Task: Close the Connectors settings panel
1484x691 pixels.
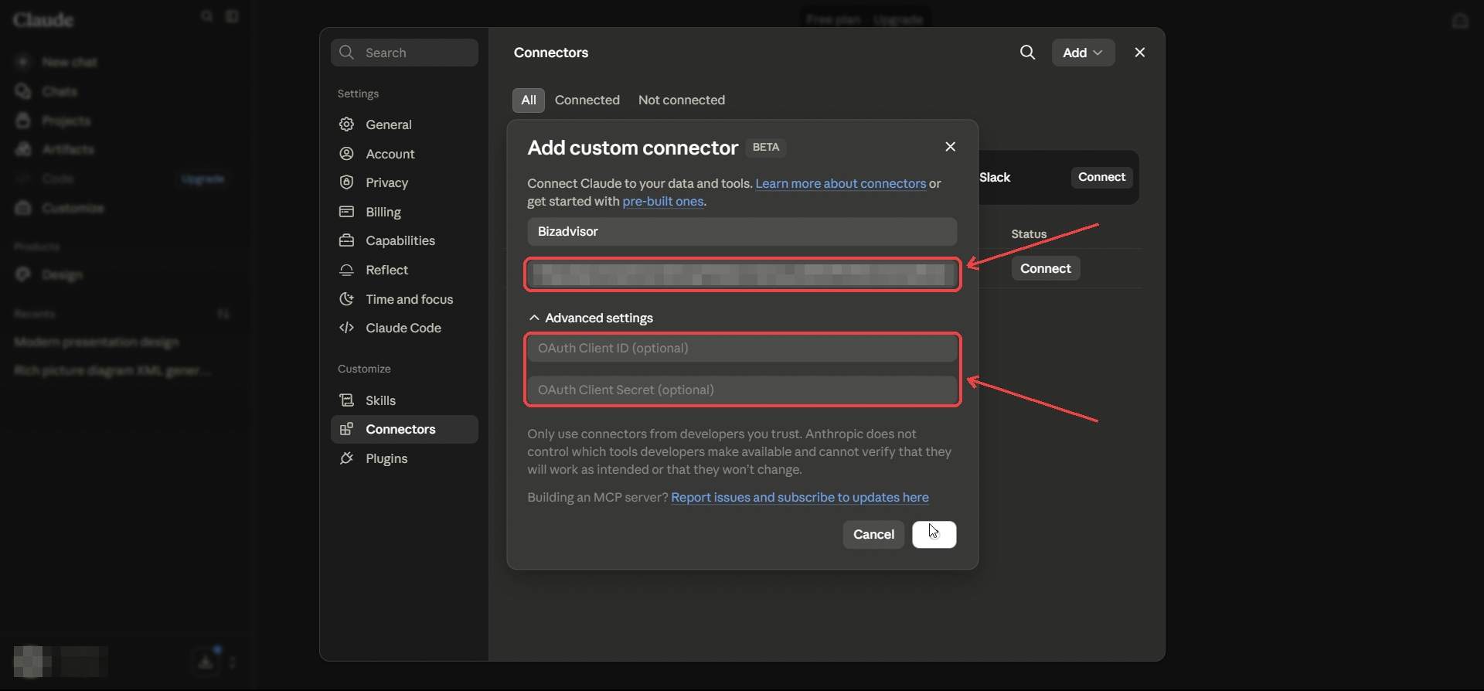Action: tap(1140, 53)
